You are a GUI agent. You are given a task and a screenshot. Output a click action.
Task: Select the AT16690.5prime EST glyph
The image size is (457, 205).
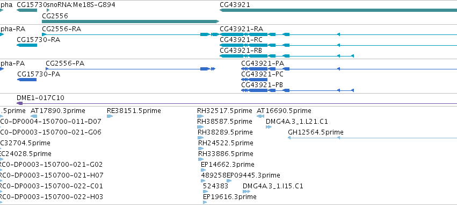click(x=260, y=116)
